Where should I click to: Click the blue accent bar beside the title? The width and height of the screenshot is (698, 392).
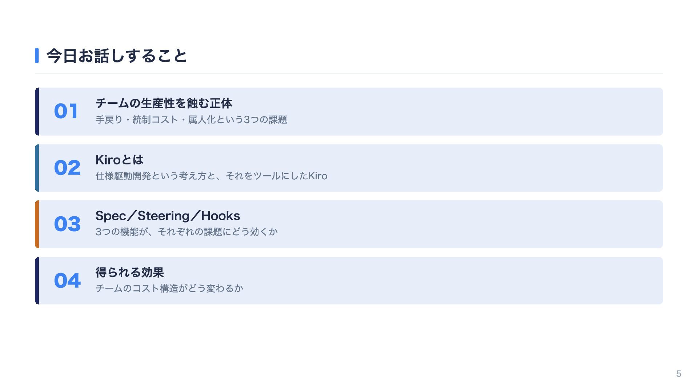click(x=37, y=56)
